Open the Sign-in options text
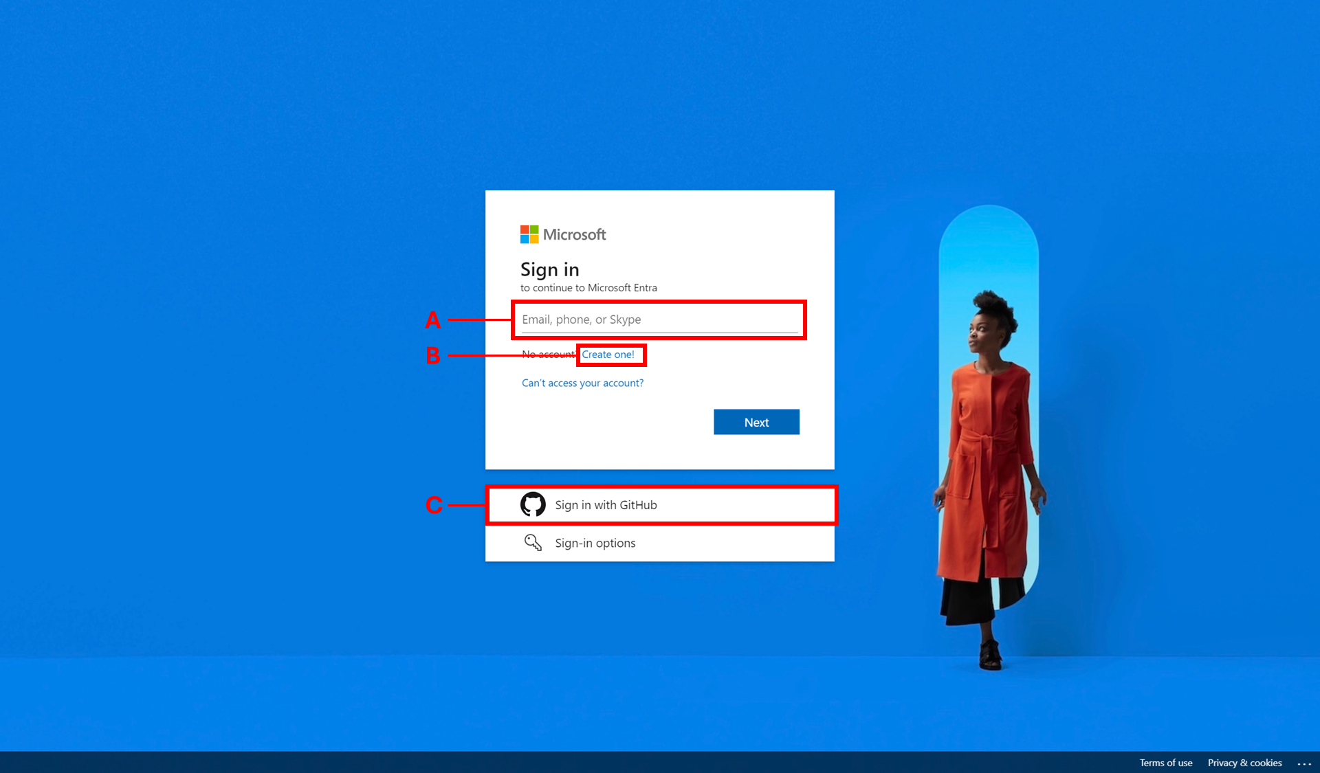This screenshot has height=773, width=1320. (x=595, y=543)
